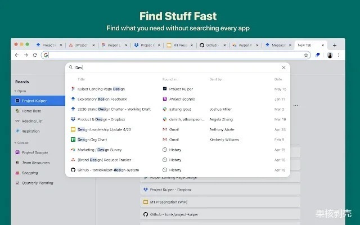Close the search popup with the X
This screenshot has height=225, width=360.
pos(283,67)
